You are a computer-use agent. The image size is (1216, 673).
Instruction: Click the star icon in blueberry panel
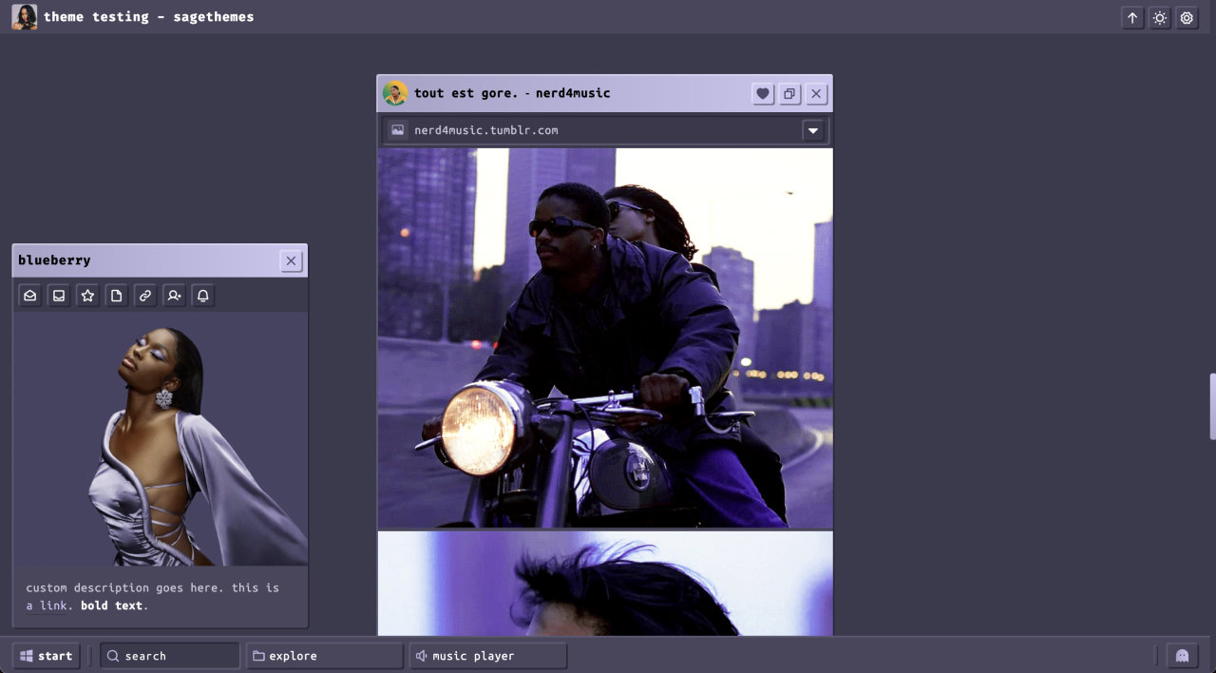[87, 296]
